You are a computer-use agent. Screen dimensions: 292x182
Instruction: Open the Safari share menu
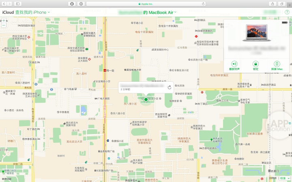point(273,4)
